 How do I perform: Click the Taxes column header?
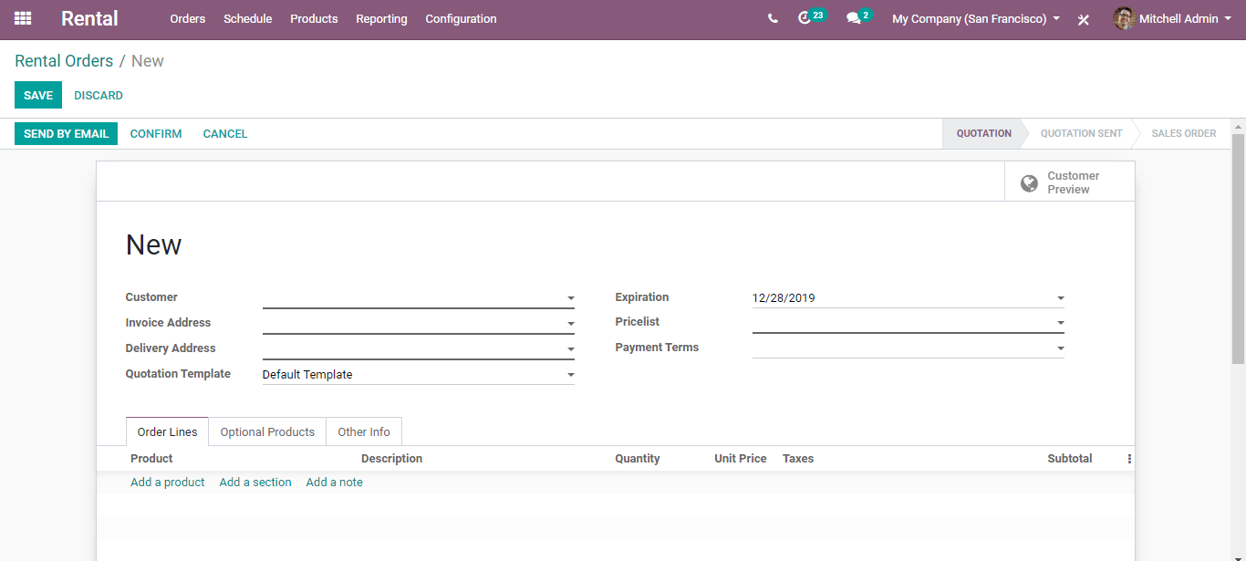pyautogui.click(x=798, y=459)
